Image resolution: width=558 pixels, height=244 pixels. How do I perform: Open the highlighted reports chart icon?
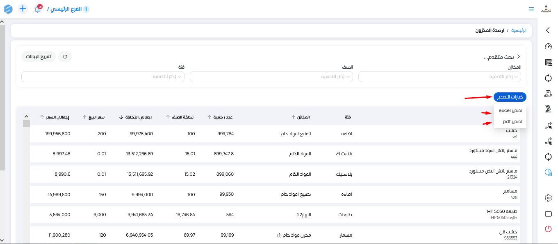pyautogui.click(x=548, y=172)
